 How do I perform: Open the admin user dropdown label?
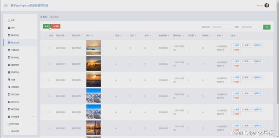coord(260,5)
